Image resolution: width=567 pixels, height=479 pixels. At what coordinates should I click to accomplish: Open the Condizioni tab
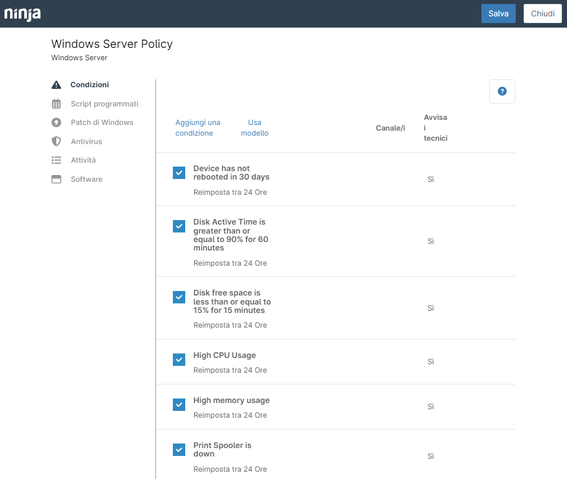click(90, 84)
